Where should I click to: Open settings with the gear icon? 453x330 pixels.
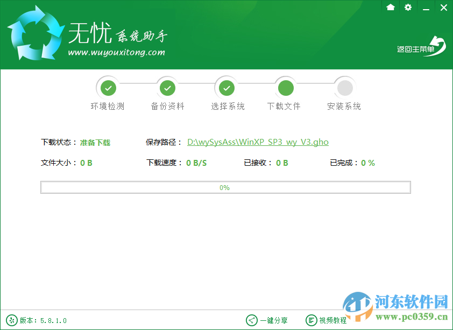pos(408,8)
